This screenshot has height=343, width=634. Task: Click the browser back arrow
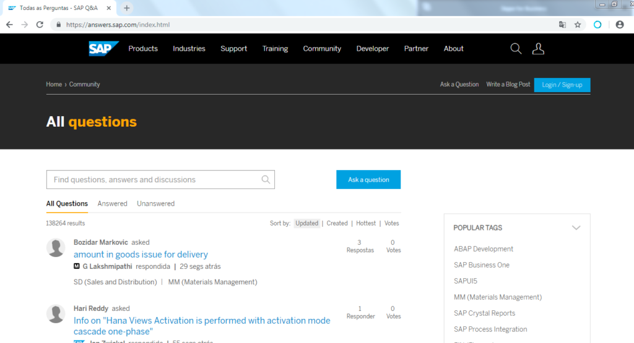(x=9, y=25)
